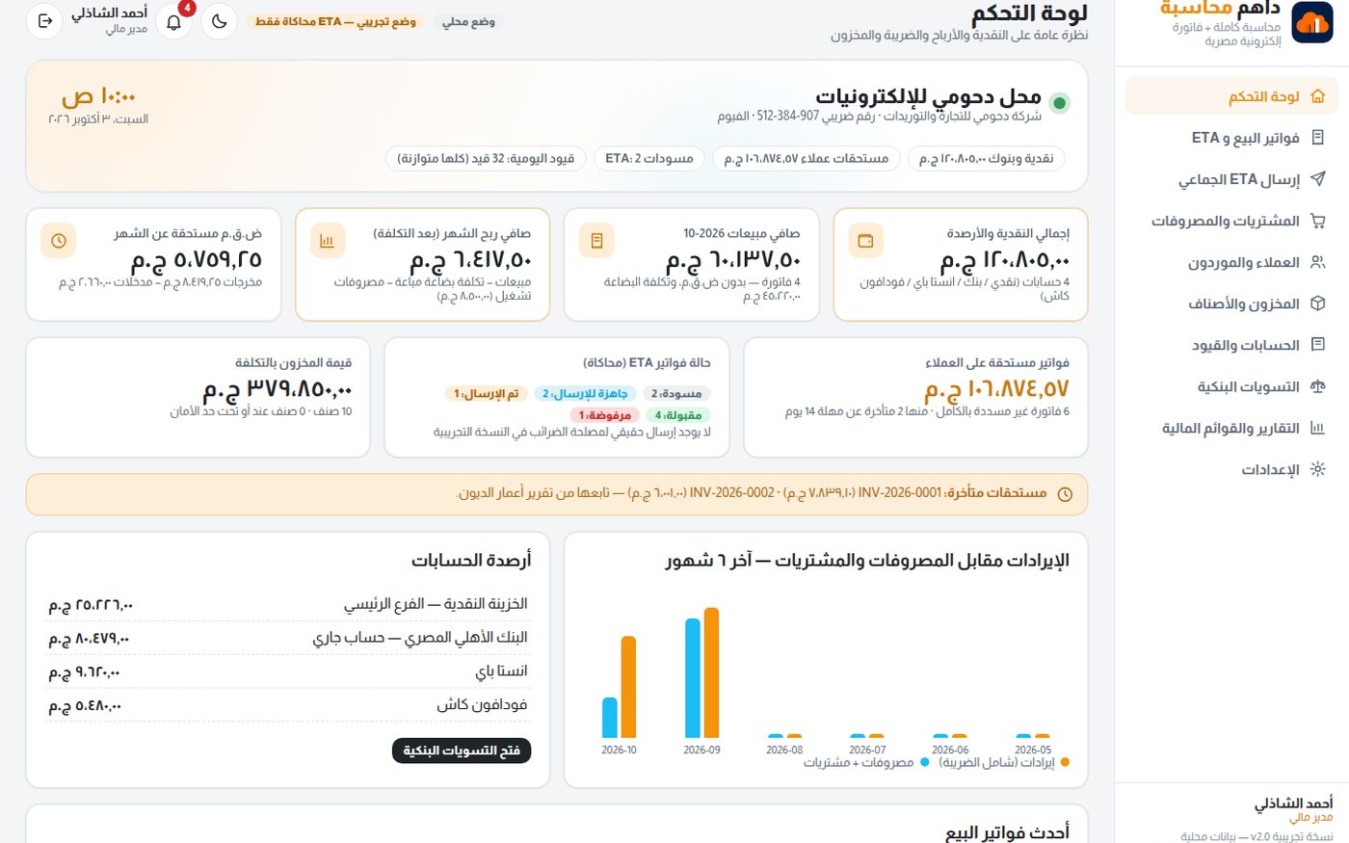Click the gear icon beside الإعدادات
Image resolution: width=1349 pixels, height=843 pixels.
(x=1318, y=469)
